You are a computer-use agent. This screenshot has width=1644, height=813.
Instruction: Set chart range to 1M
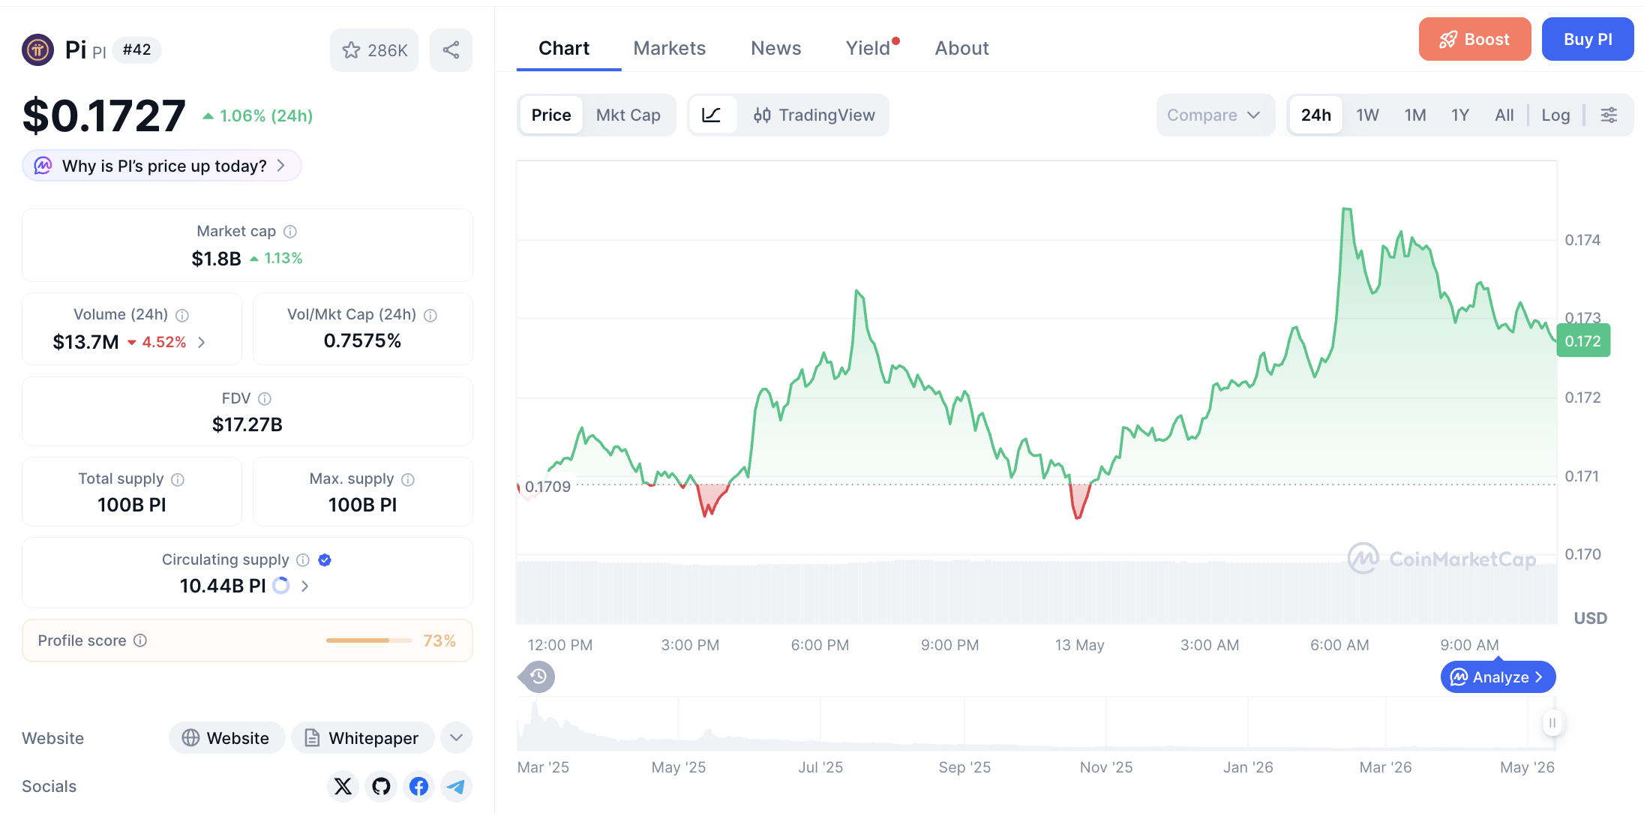1415,115
